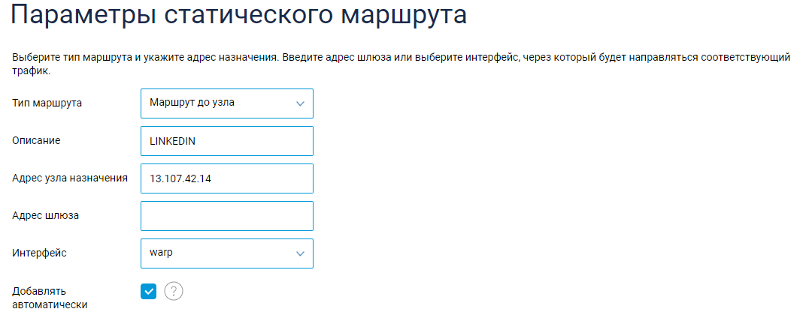Click the chevron arrow in the warp field
The image size is (812, 321).
tap(300, 253)
